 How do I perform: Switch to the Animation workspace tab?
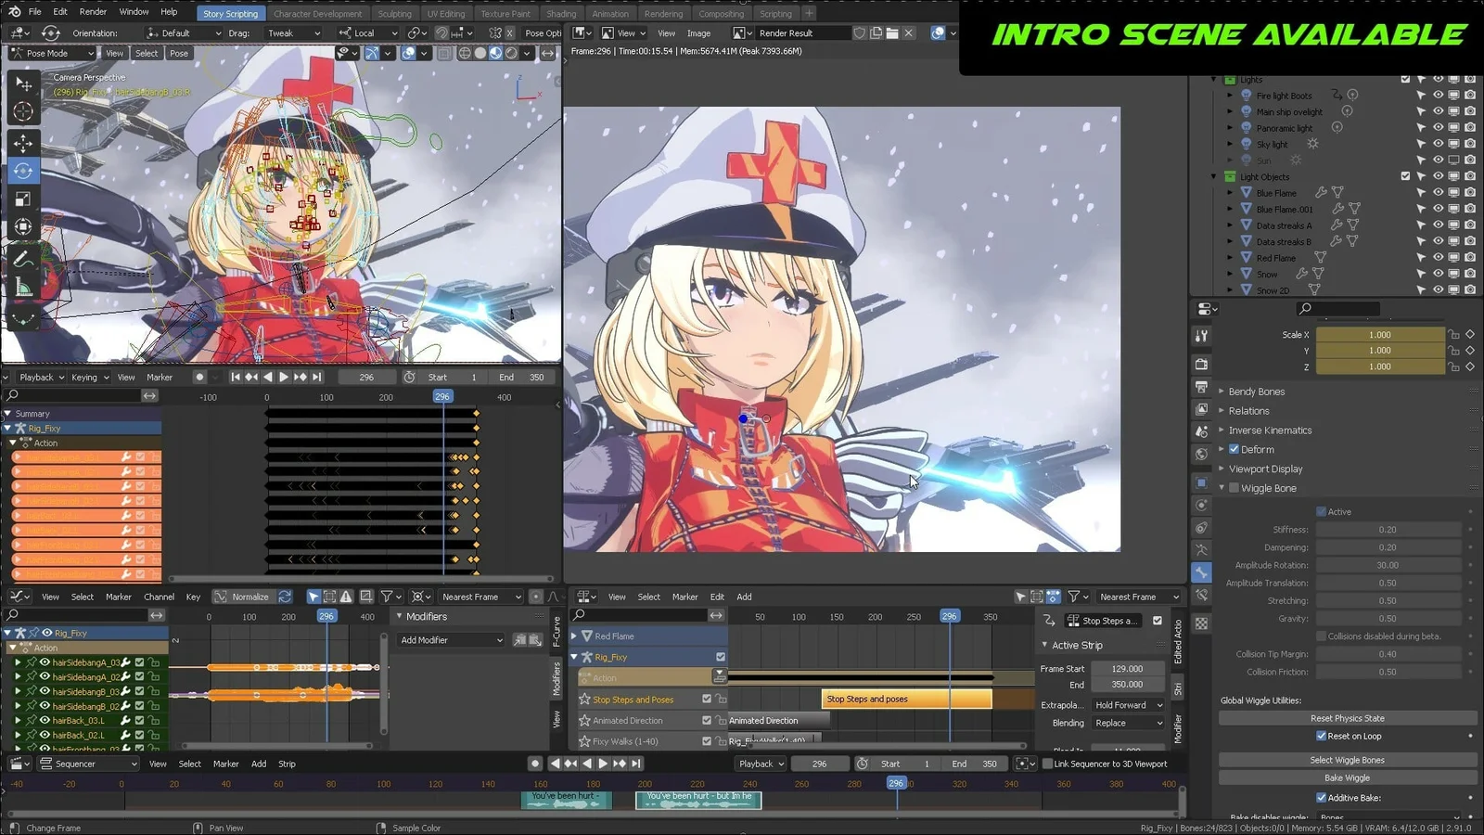pyautogui.click(x=610, y=13)
